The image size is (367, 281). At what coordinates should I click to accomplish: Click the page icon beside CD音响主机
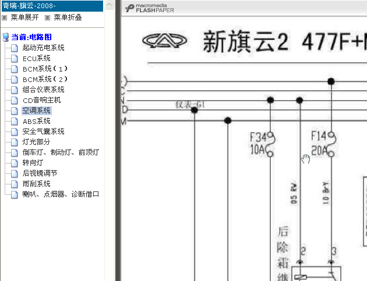click(15, 100)
